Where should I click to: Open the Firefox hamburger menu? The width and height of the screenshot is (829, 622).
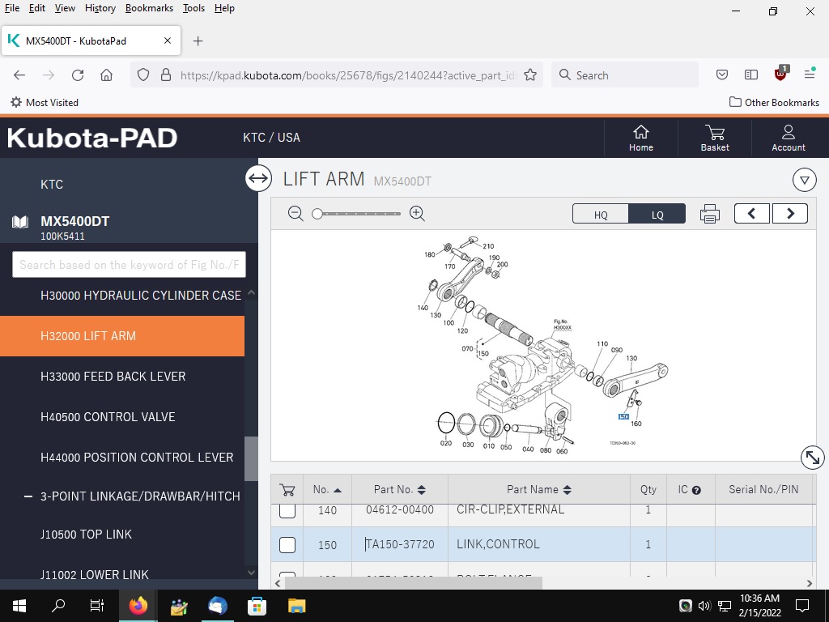pos(810,75)
